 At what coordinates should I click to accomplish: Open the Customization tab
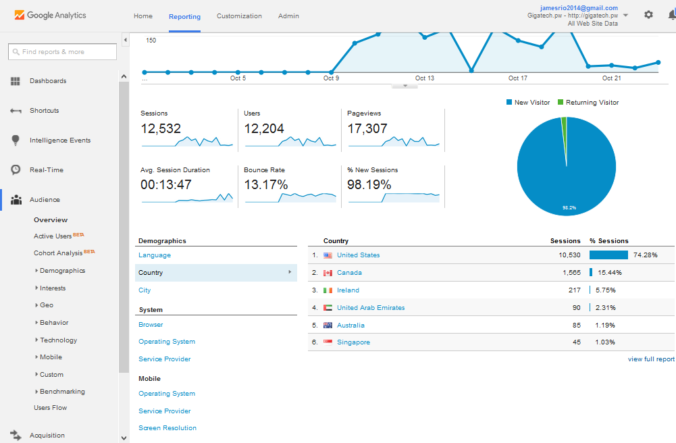239,16
